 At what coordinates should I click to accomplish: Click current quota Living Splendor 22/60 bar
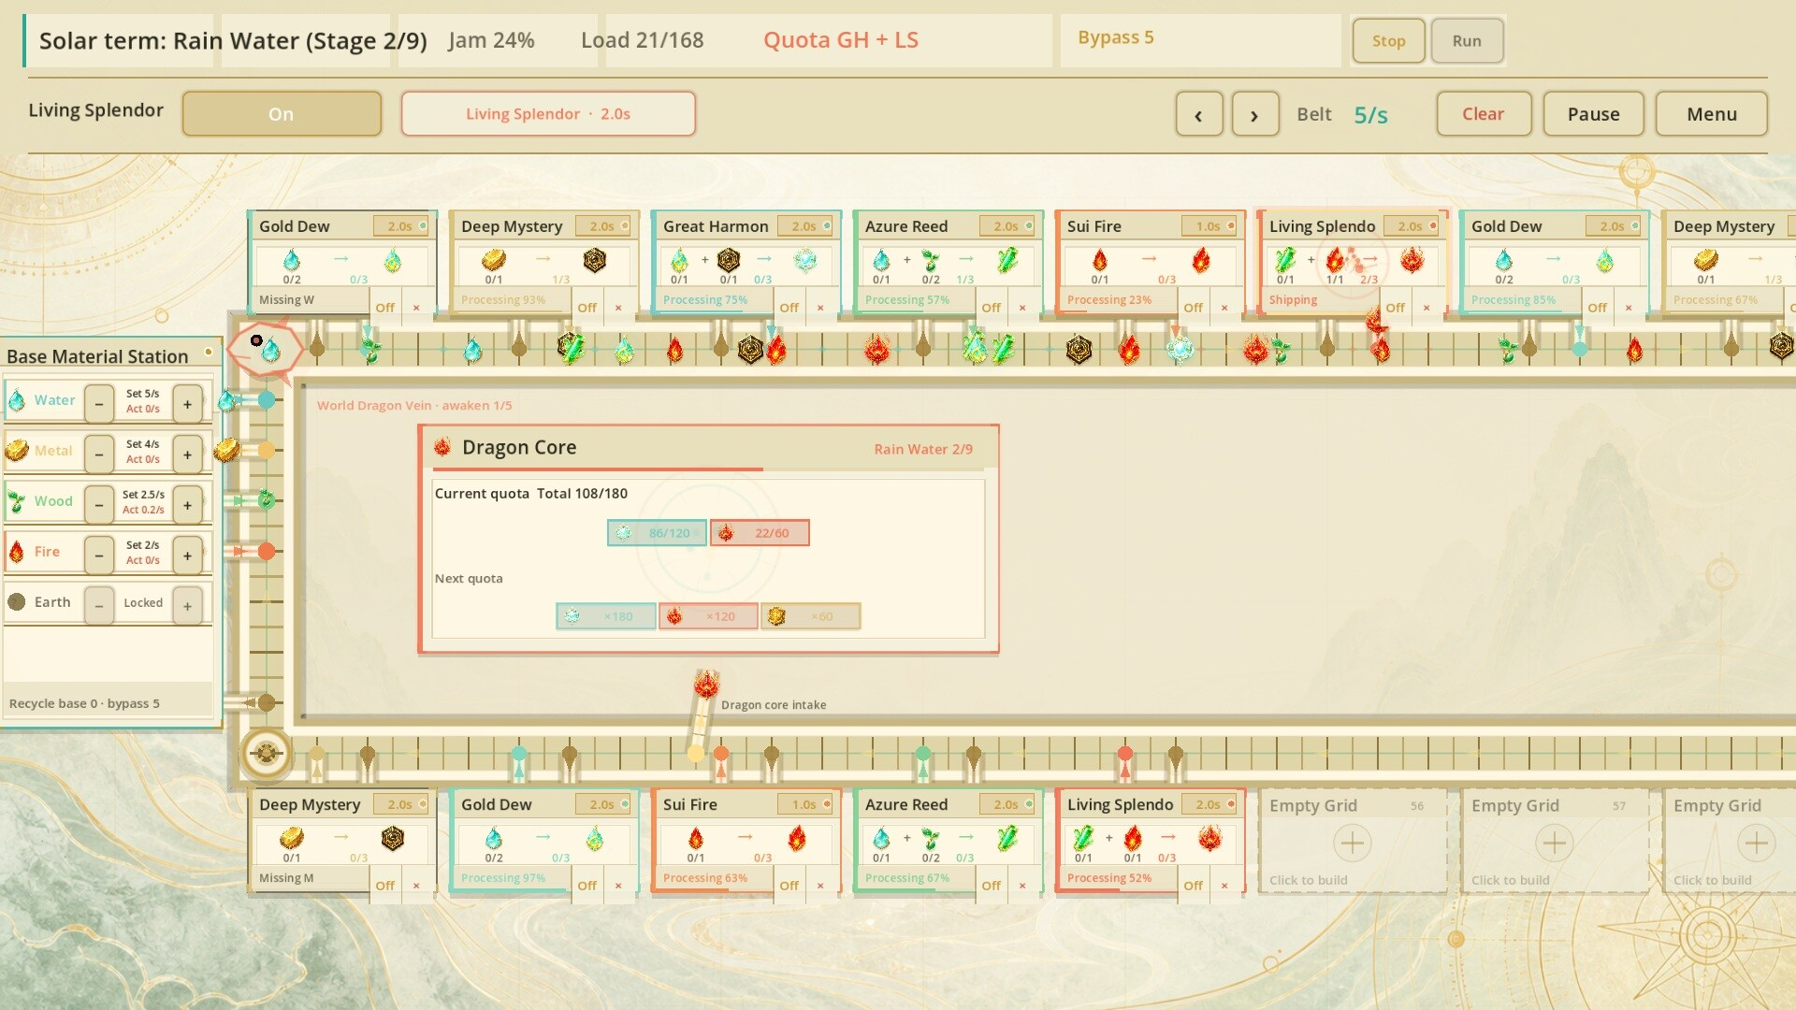pos(760,533)
